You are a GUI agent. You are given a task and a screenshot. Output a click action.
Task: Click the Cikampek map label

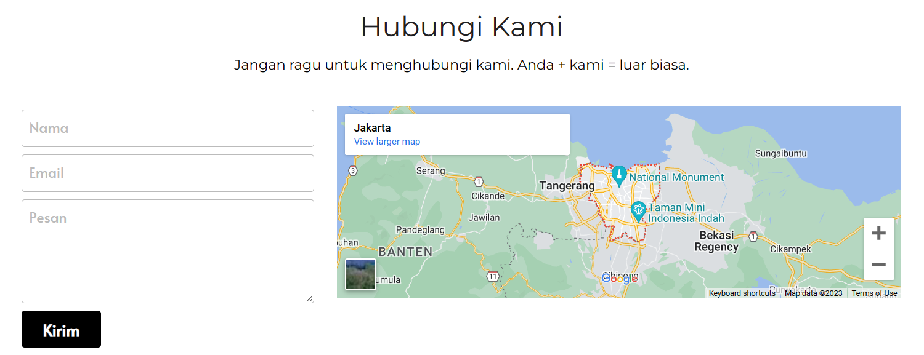[x=790, y=249]
